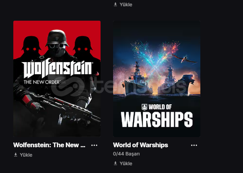243x173 pixels.
Task: Open the World of Warships title link
Action: [x=140, y=145]
